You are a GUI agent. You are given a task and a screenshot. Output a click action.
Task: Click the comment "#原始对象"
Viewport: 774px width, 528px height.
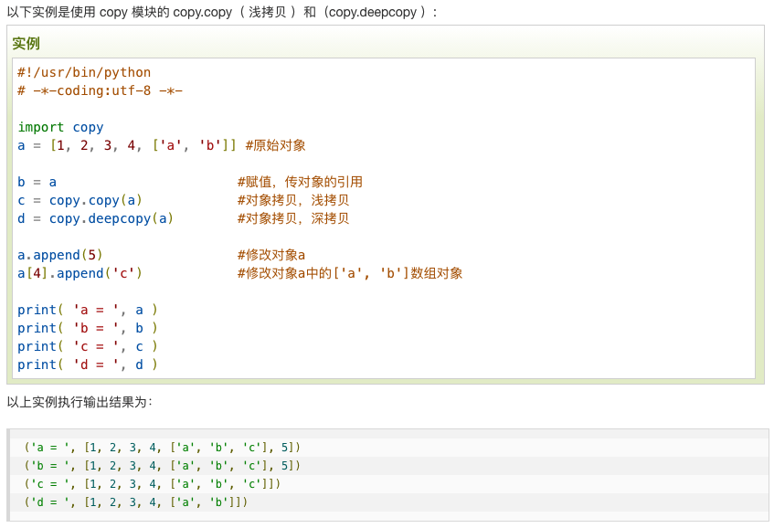pyautogui.click(x=275, y=145)
